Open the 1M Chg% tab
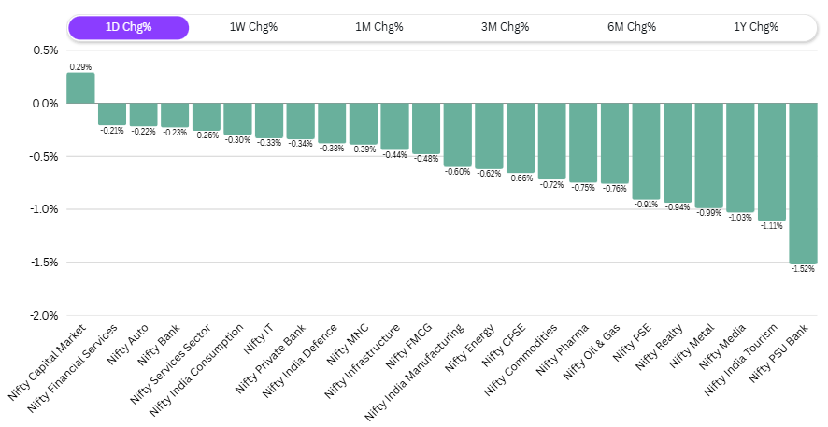The width and height of the screenshot is (828, 427). (378, 27)
